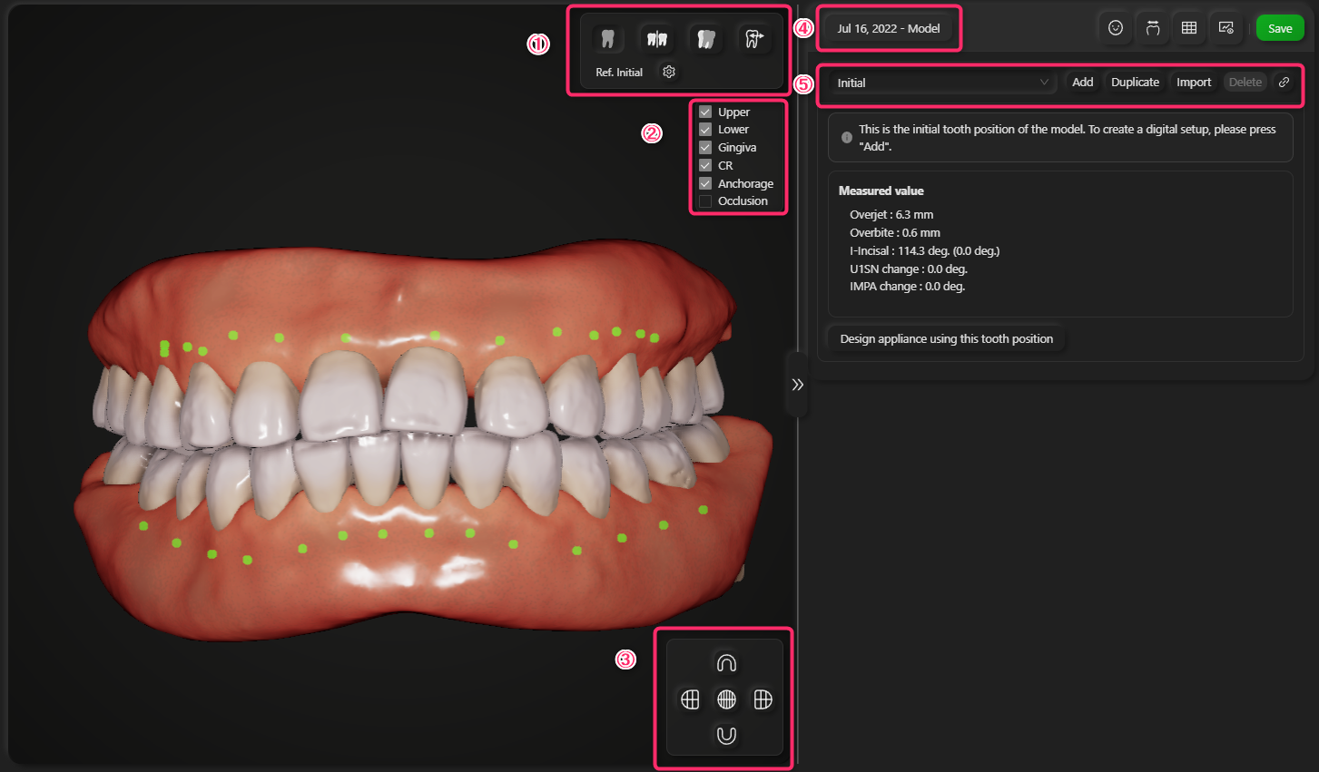This screenshot has height=772, width=1319.
Task: Disable the Anchorage checkbox
Action: pyautogui.click(x=705, y=183)
